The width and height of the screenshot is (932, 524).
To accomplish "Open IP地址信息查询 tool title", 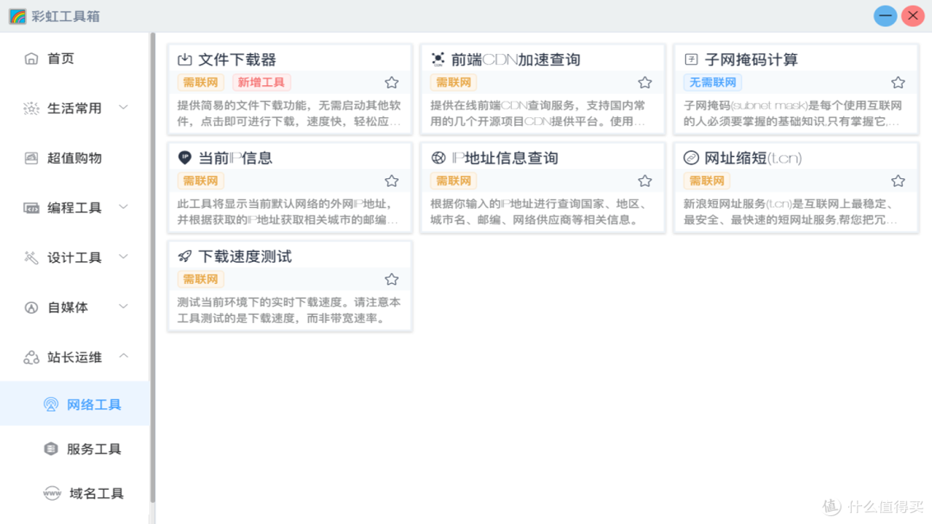I will coord(505,158).
